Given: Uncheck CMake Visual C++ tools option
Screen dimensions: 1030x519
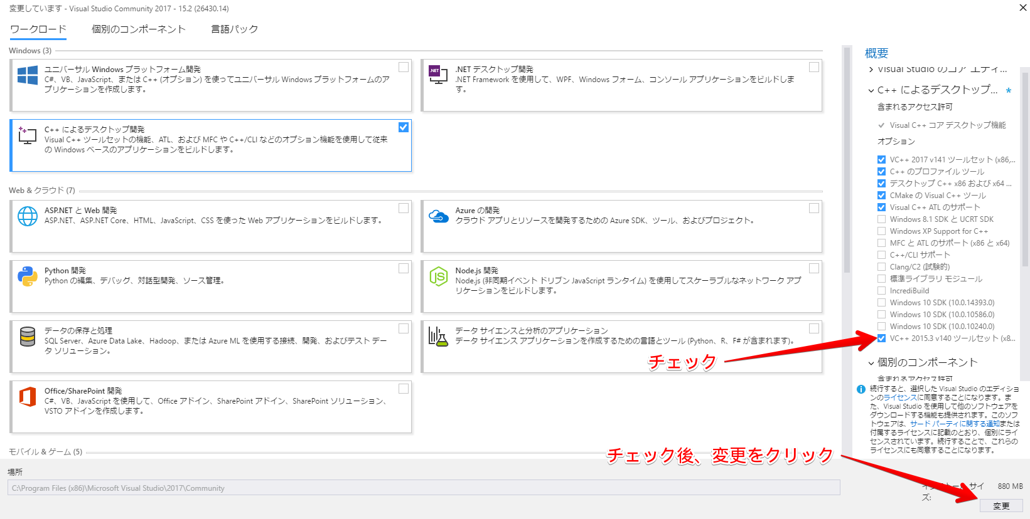Looking at the screenshot, I should click(881, 196).
